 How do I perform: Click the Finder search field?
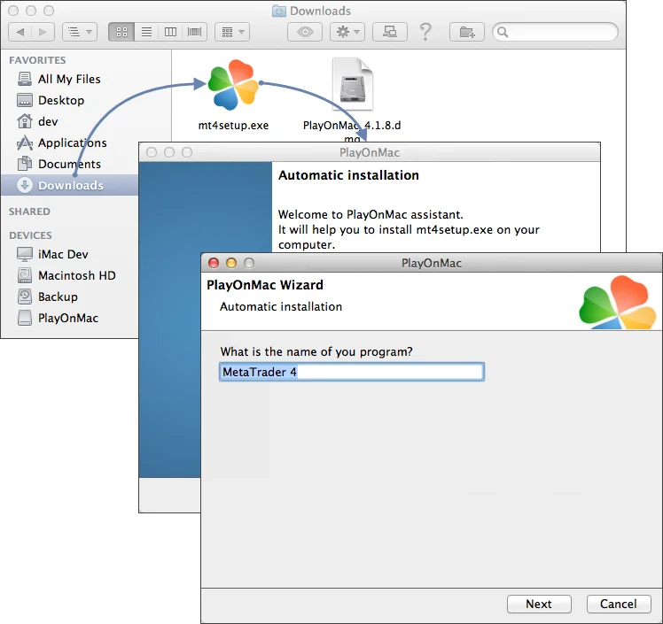555,32
